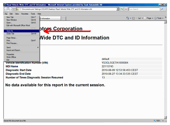Viewport: 170px width, 125px height.
Task: Click the Feeds icon in command bar
Action: click(134, 18)
